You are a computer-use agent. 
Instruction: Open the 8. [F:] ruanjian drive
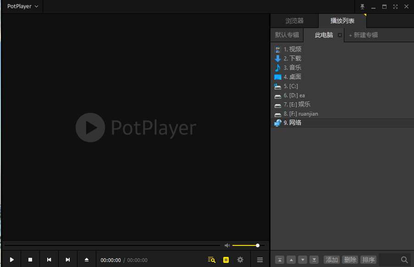click(x=342, y=114)
